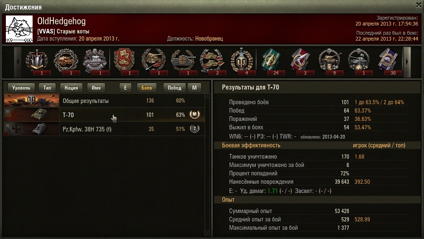Select the purple ribbon medal showing 30
This screenshot has width=424, height=239.
388,60
